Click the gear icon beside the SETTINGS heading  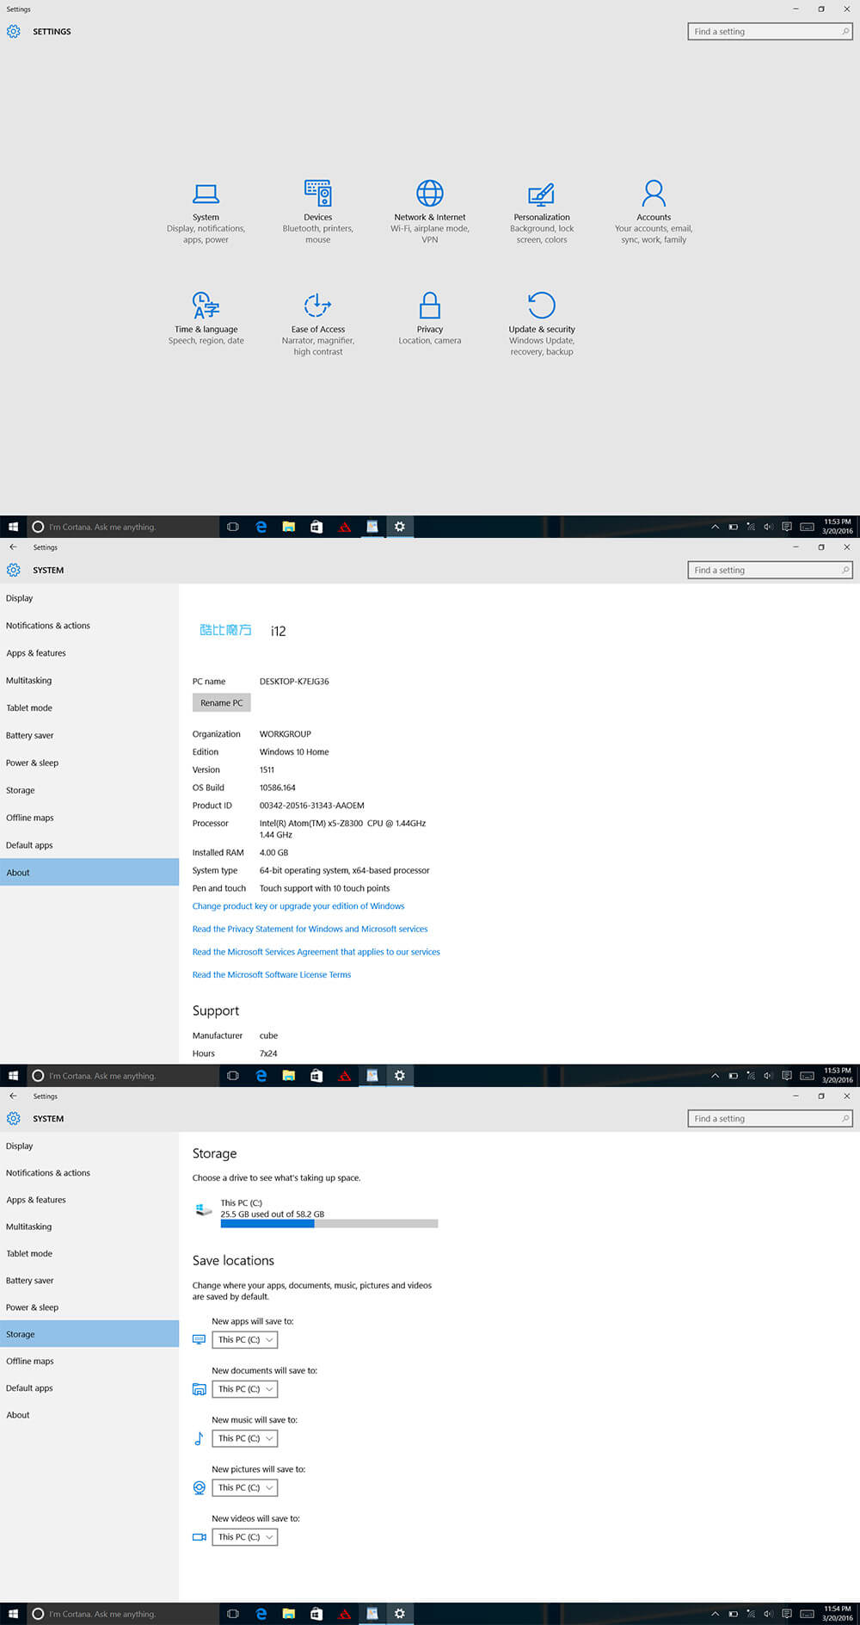[14, 31]
